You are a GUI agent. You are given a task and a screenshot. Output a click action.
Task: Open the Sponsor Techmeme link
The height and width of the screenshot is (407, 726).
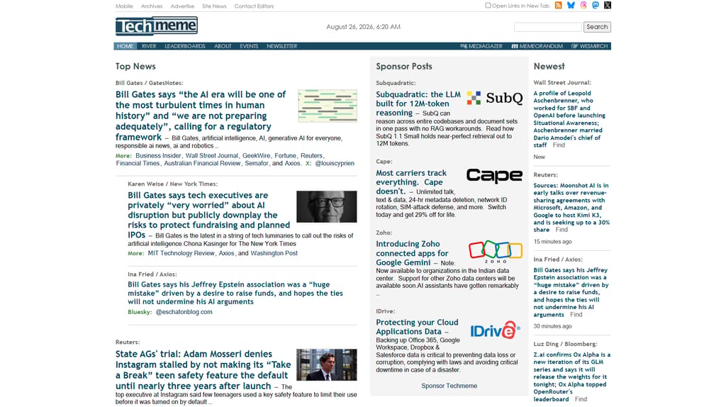tap(449, 386)
